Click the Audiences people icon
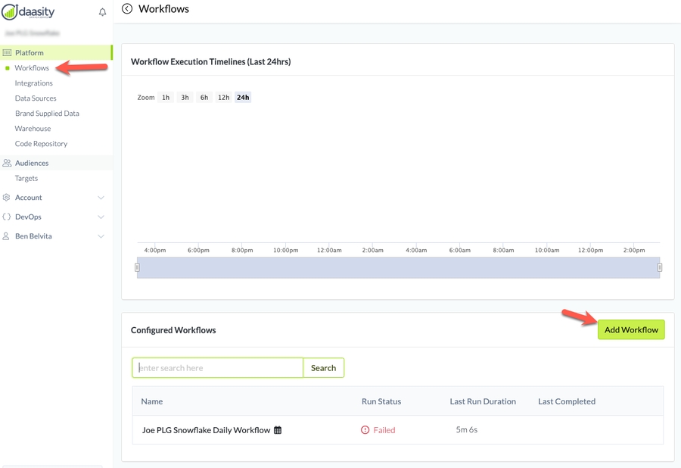The width and height of the screenshot is (681, 468). click(7, 163)
